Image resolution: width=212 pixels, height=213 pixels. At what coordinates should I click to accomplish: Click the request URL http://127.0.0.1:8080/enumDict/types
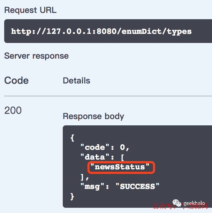click(x=101, y=32)
